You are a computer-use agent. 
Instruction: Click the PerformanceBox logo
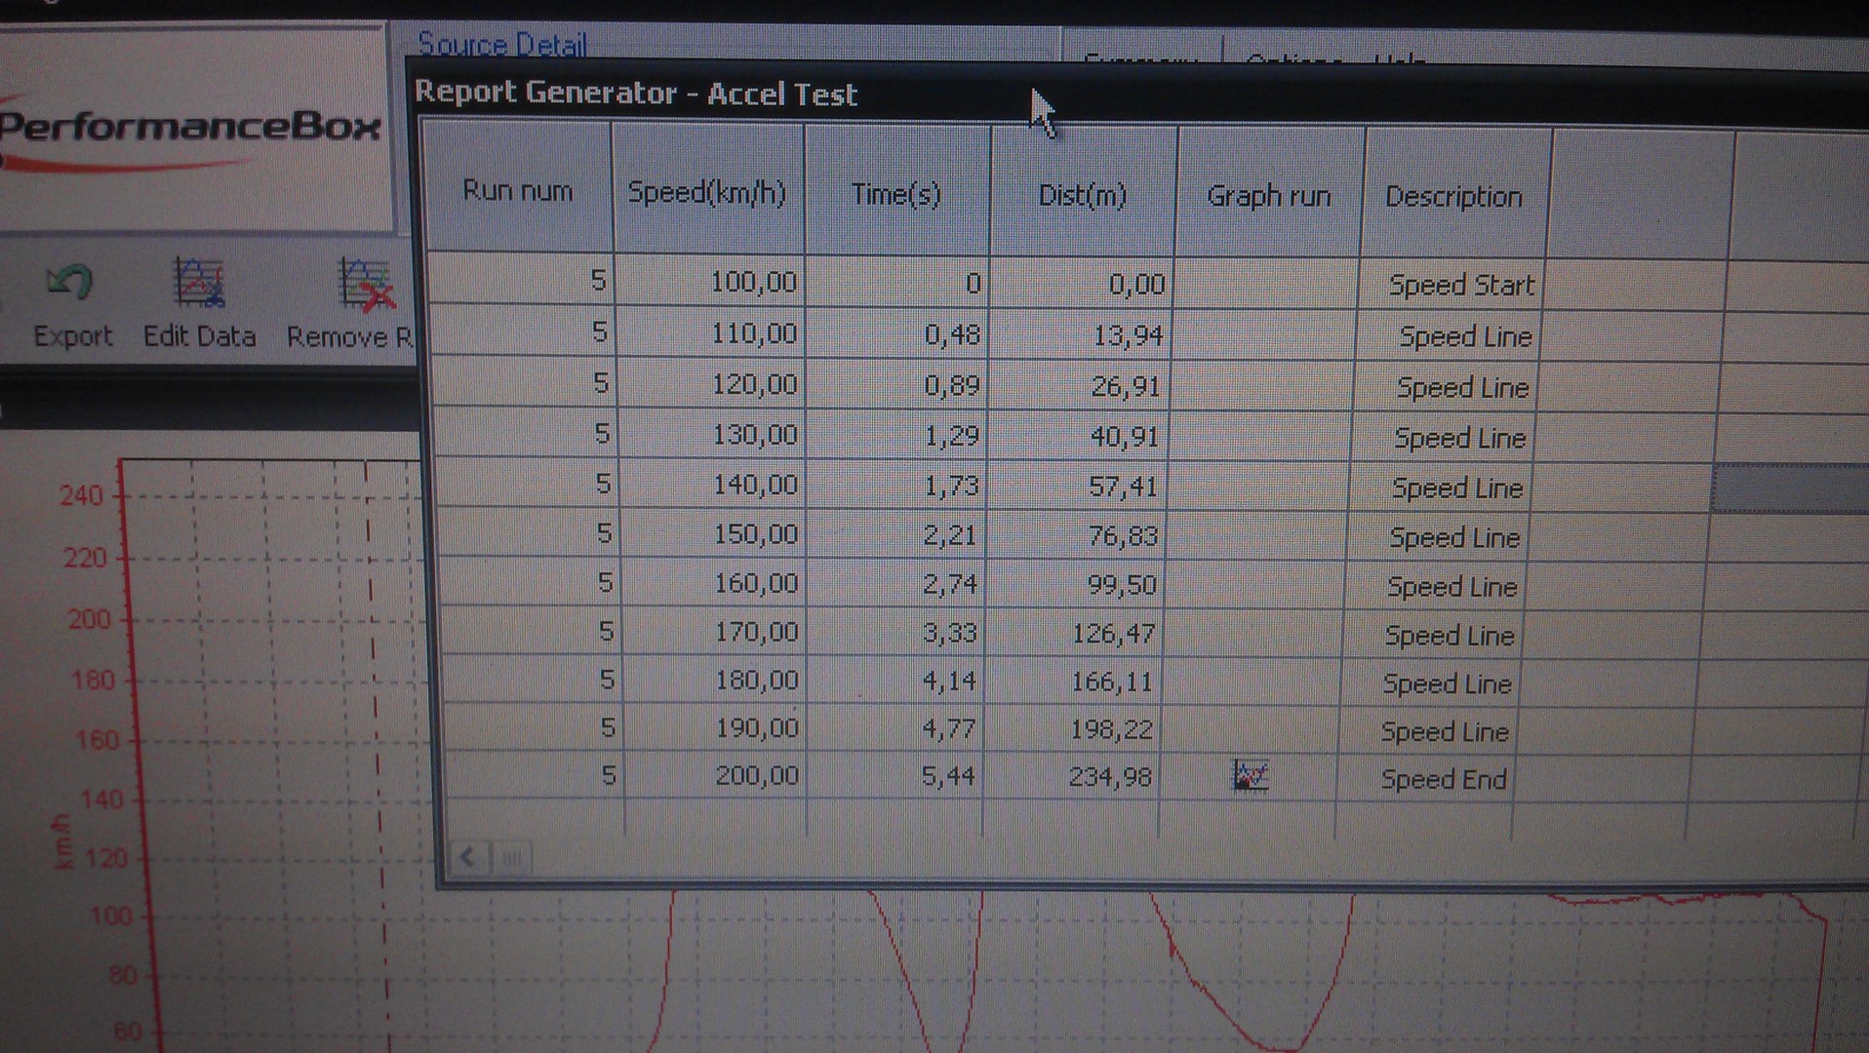[x=190, y=128]
